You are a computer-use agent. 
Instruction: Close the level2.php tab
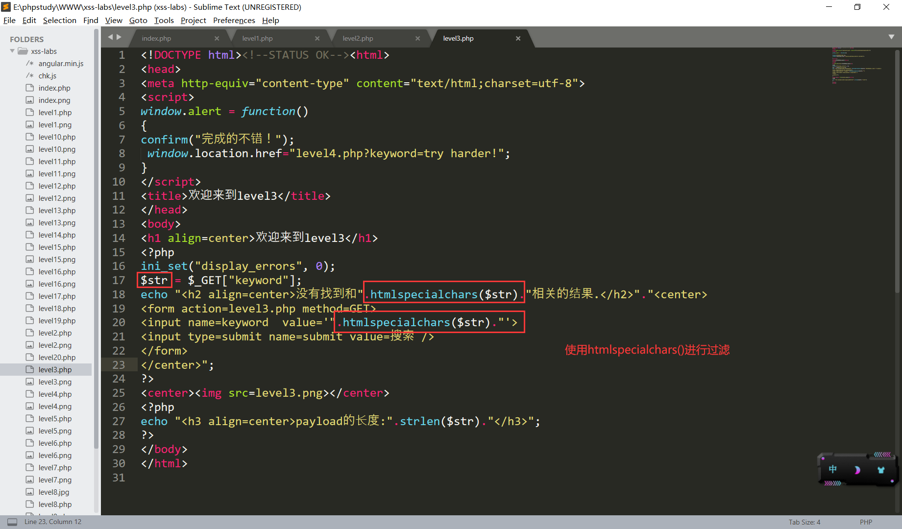417,38
